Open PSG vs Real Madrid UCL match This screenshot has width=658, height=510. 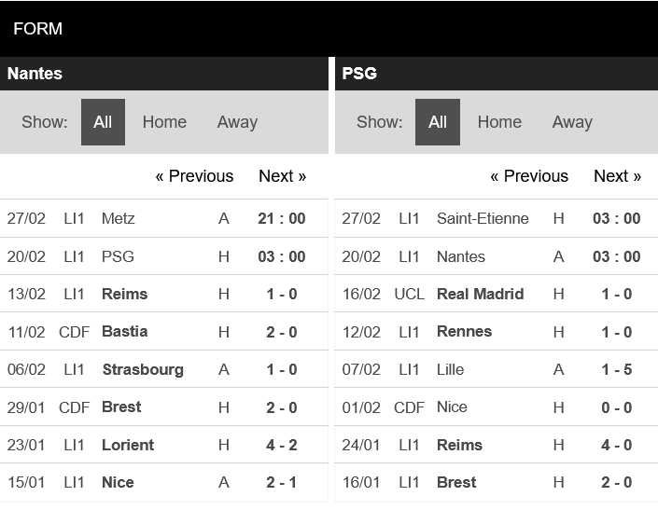pyautogui.click(x=497, y=294)
